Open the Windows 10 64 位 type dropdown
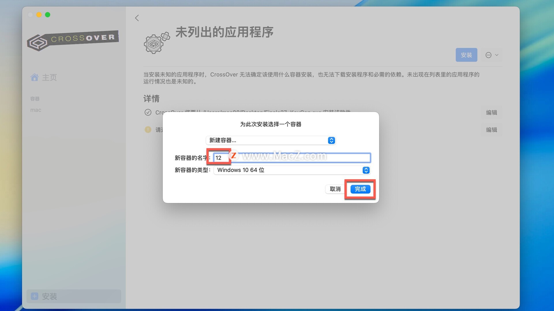The image size is (554, 311). 292,170
